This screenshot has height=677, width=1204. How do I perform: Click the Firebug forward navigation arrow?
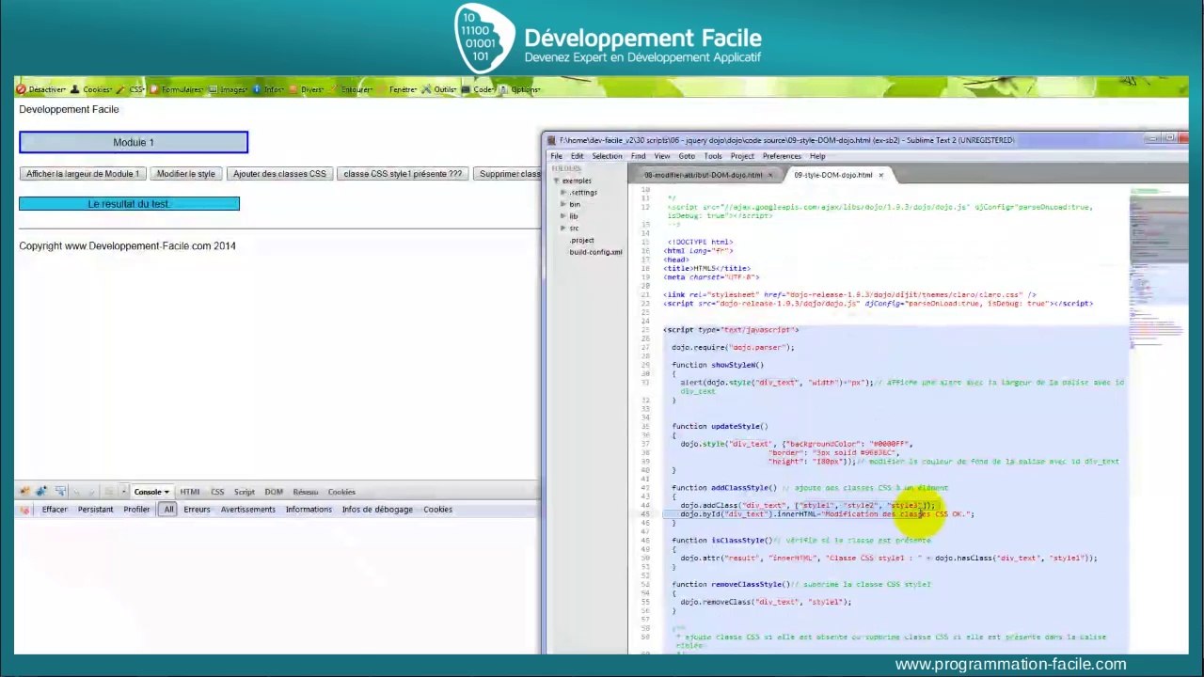point(94,492)
